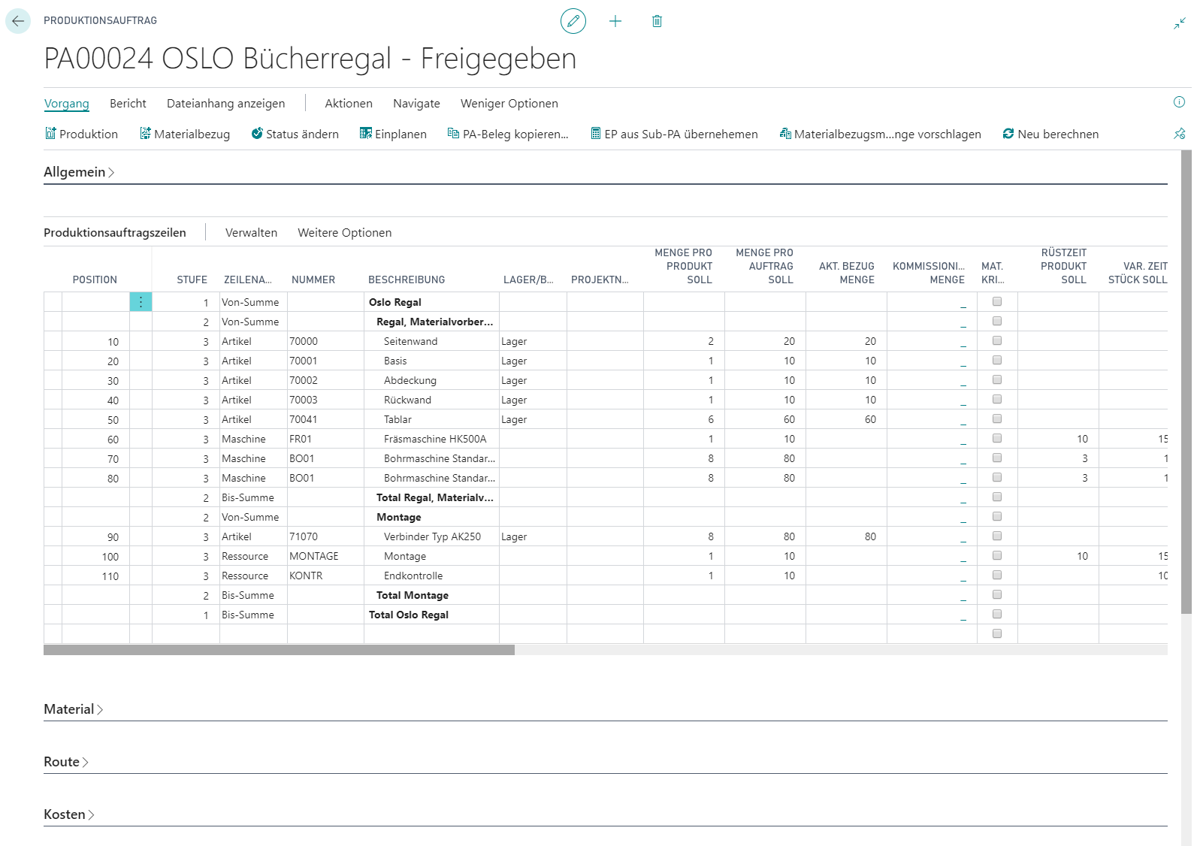Click the horizontal scrollbar under the table

pos(279,650)
